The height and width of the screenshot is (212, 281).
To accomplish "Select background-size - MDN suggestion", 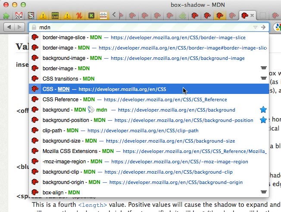I will tap(149, 141).
